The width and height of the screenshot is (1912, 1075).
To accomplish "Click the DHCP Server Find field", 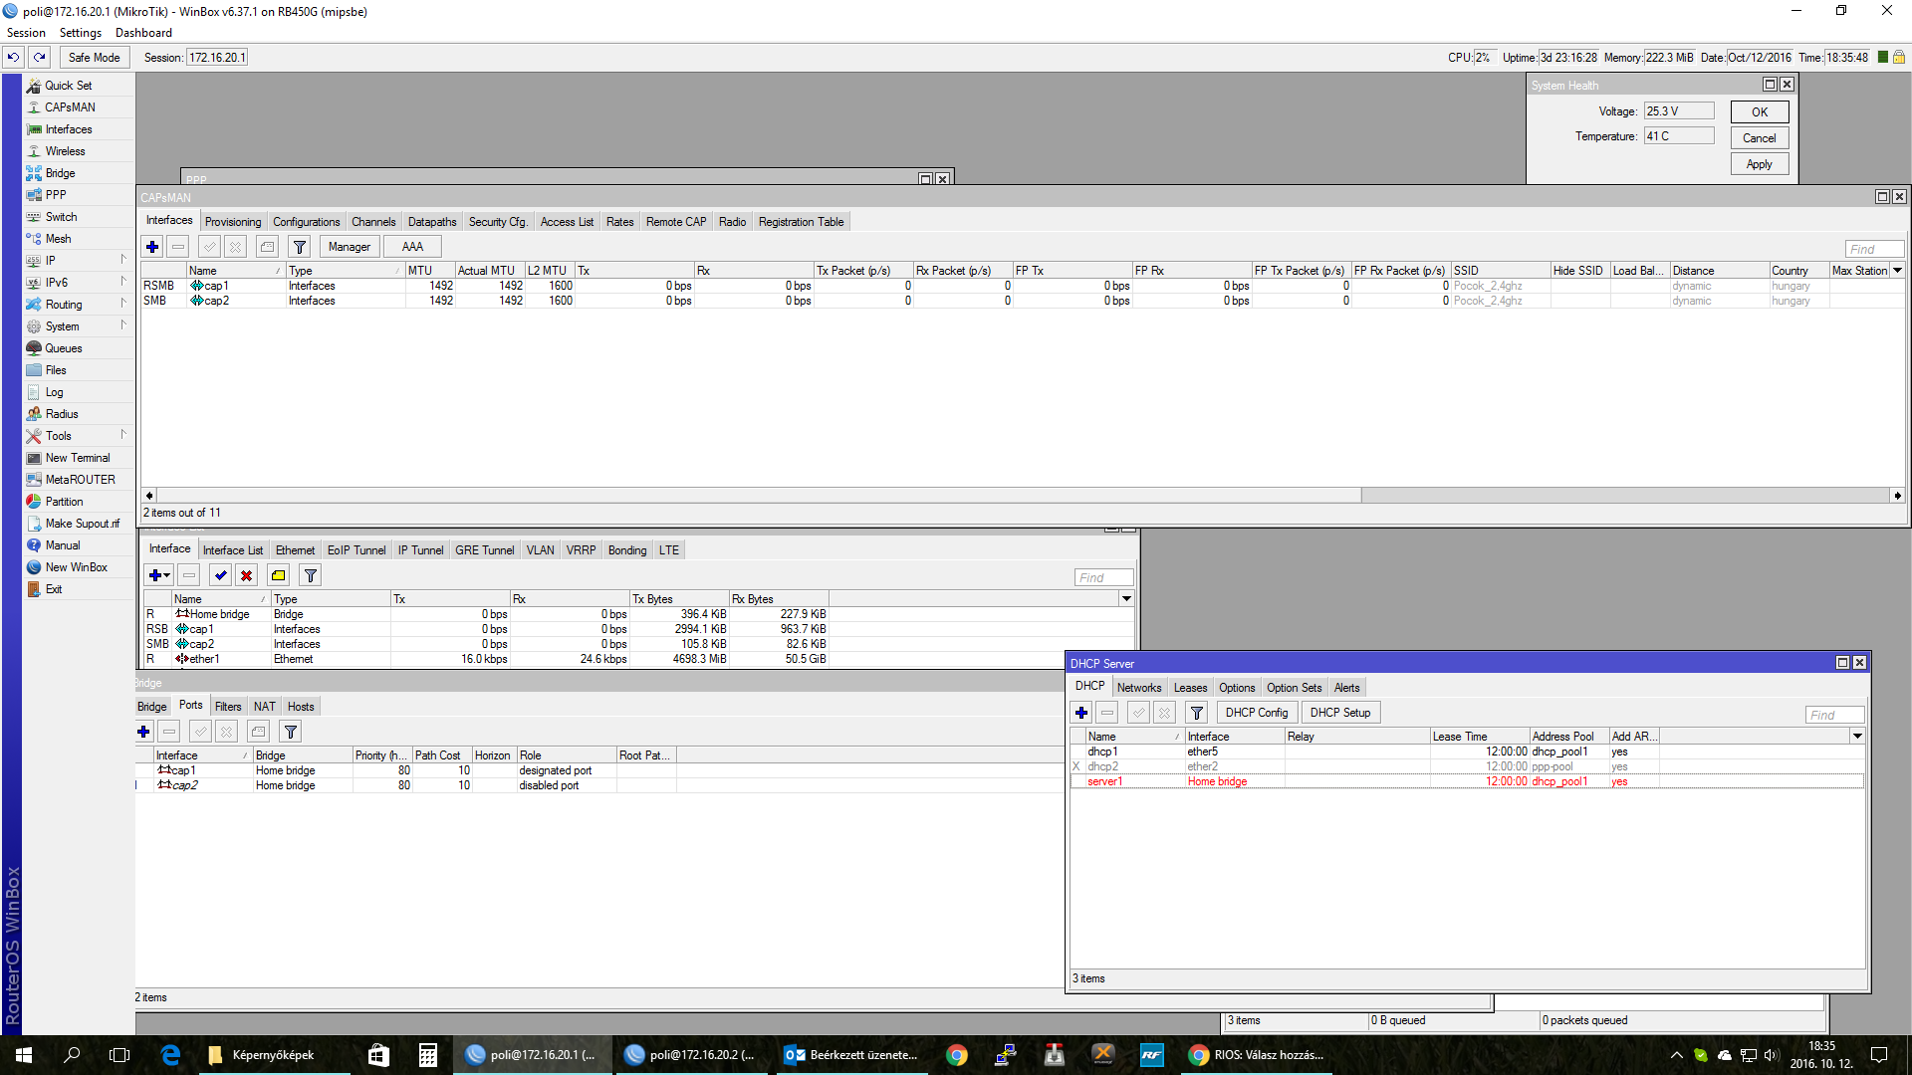I will click(x=1834, y=715).
